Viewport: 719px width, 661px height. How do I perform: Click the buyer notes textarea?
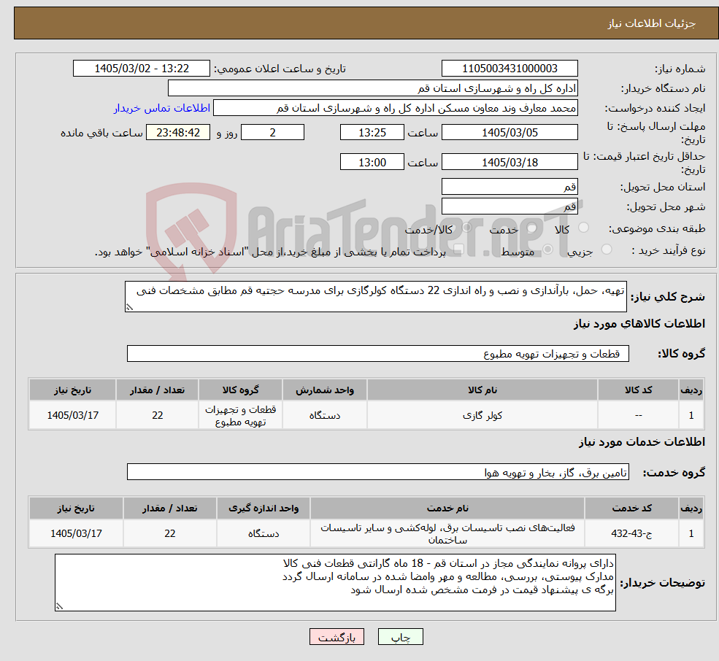(x=335, y=583)
